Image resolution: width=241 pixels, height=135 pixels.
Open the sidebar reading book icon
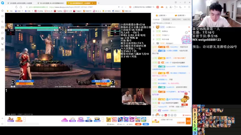coord(2,16)
